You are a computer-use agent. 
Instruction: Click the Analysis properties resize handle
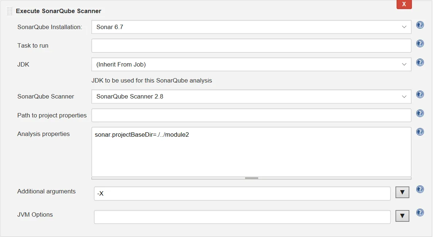click(251, 178)
